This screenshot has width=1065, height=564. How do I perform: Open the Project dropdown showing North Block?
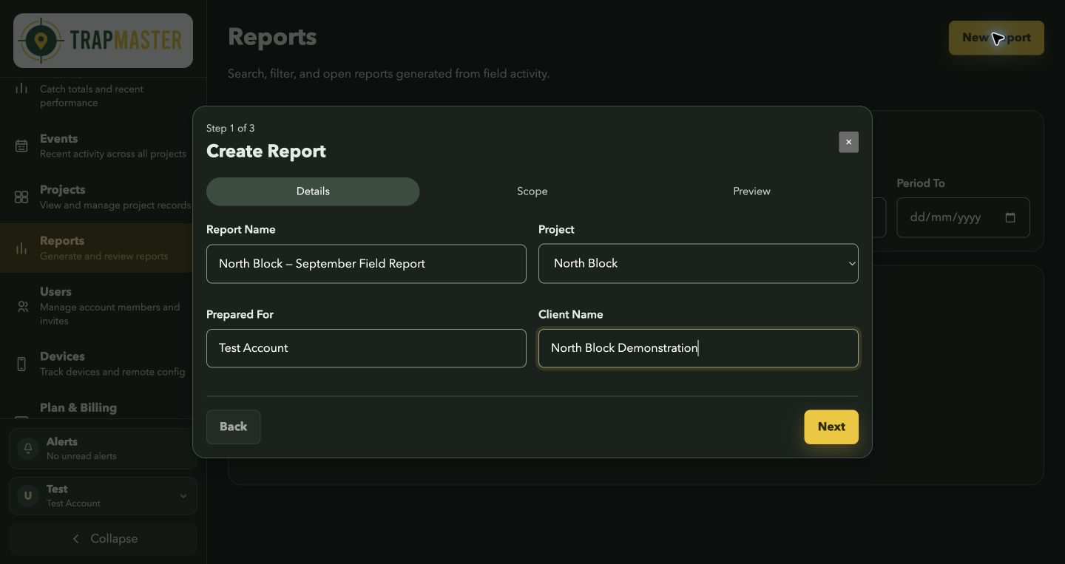(698, 263)
